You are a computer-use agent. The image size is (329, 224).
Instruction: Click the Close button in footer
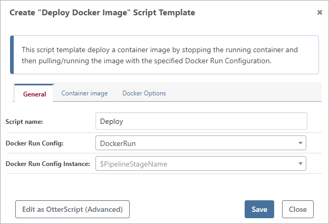(297, 209)
